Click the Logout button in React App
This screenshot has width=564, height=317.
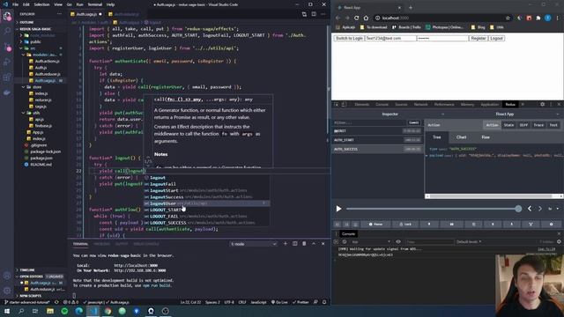tap(496, 38)
